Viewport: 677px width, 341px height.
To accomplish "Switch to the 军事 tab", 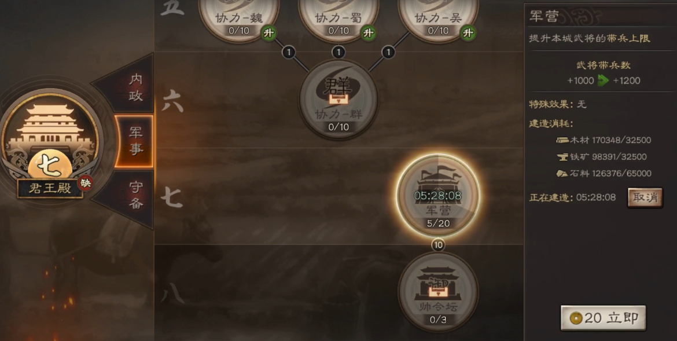I will coord(134,141).
